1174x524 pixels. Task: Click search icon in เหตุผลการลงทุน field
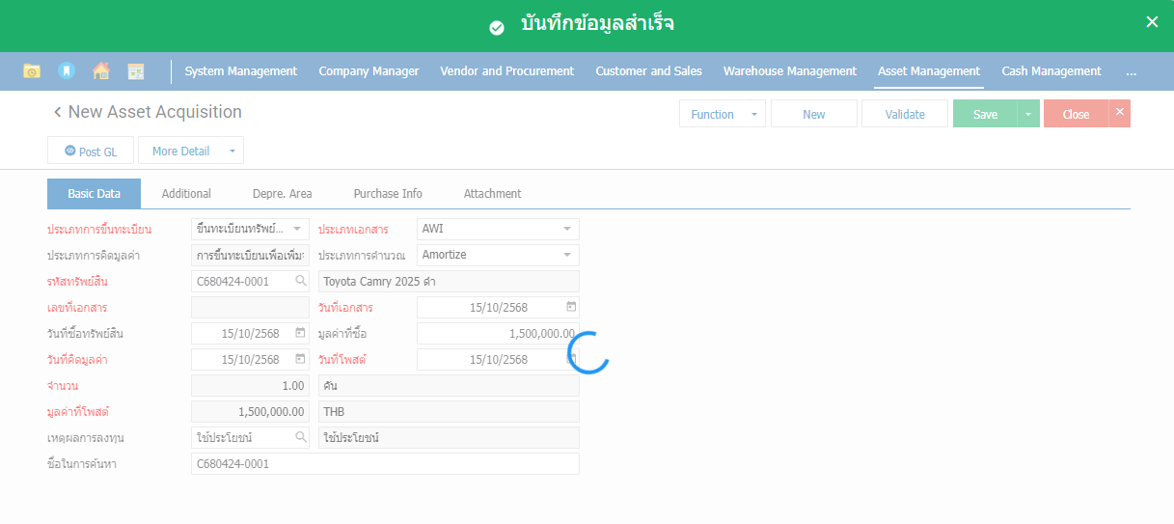tap(300, 437)
